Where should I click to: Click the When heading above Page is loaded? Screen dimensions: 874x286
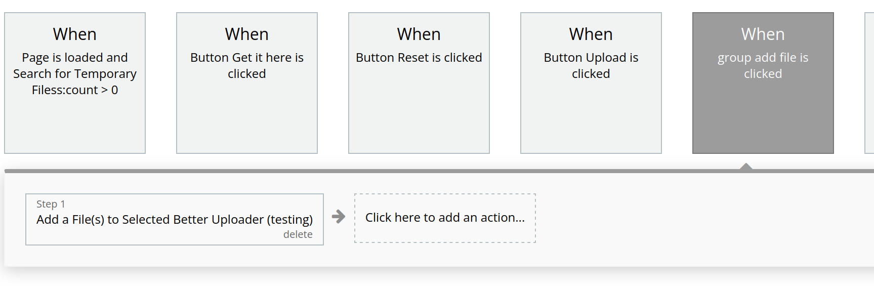75,34
